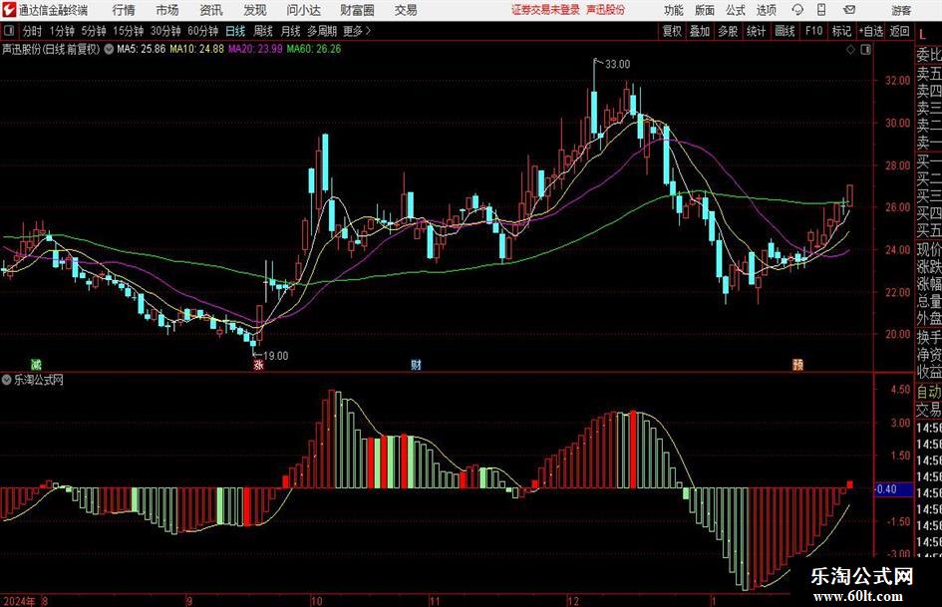Expand dropdown beside 乐淘公式网 indicator
942x607 pixels.
[7, 380]
